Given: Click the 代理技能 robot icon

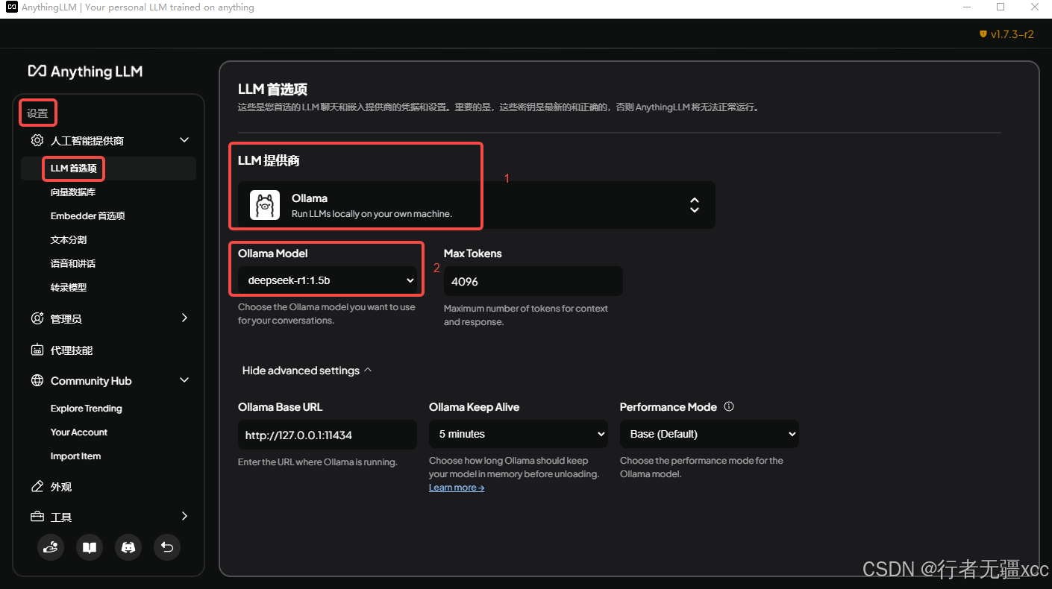Looking at the screenshot, I should 37,350.
